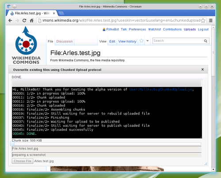
Task: Switch to the Discussion tab
Action: 65,41
